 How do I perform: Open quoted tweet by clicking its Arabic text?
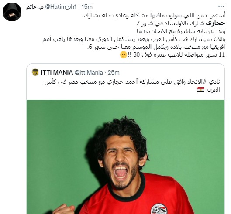click(x=132, y=85)
